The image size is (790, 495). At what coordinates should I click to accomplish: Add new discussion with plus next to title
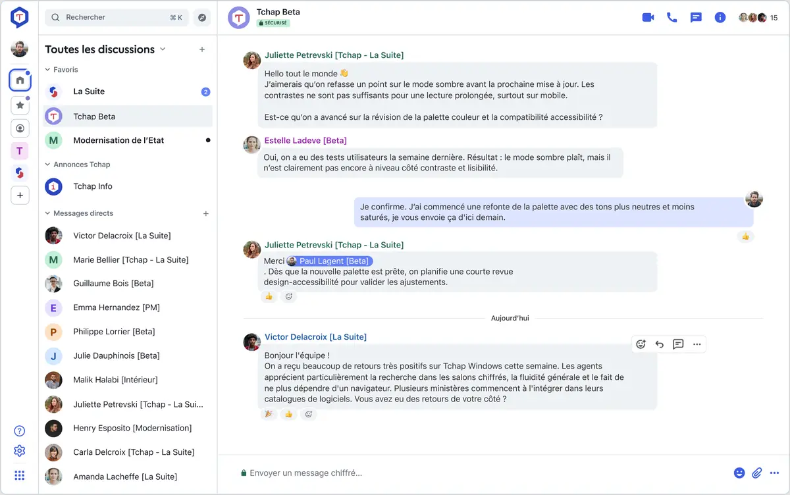(x=202, y=49)
